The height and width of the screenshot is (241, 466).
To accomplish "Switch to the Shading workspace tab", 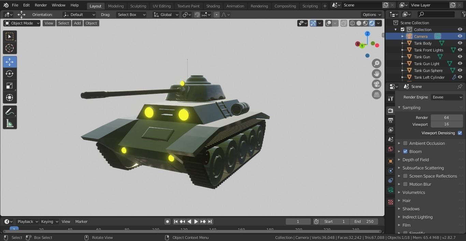I will [x=213, y=6].
